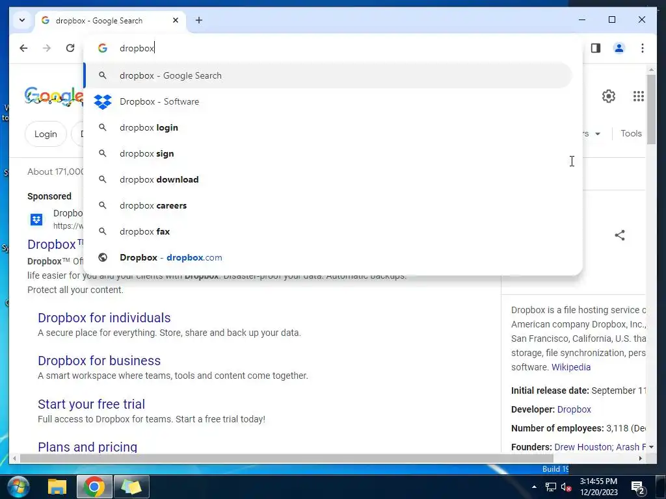Open the third taskbar app
The image size is (666, 499).
click(x=131, y=487)
